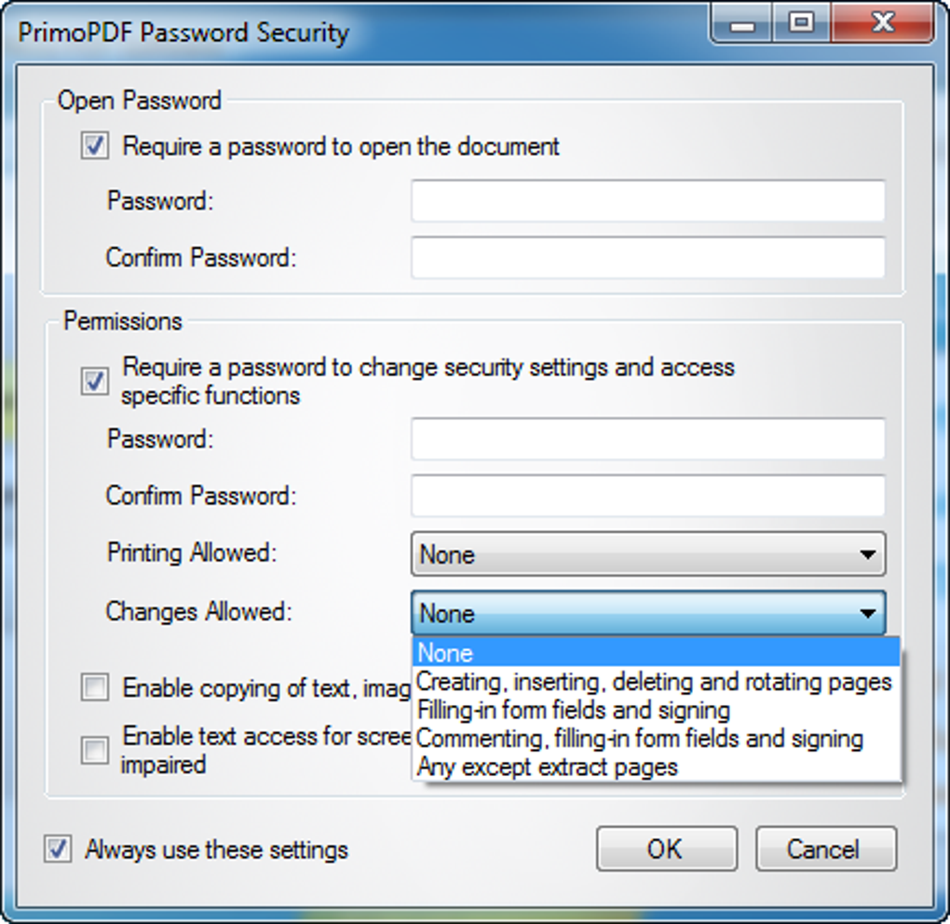Open the Printing Allowed dropdown
Image resolution: width=950 pixels, height=924 pixels.
pyautogui.click(x=647, y=555)
